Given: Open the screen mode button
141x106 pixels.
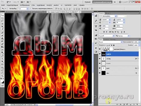Looking at the screenshot, I should (28, 2).
